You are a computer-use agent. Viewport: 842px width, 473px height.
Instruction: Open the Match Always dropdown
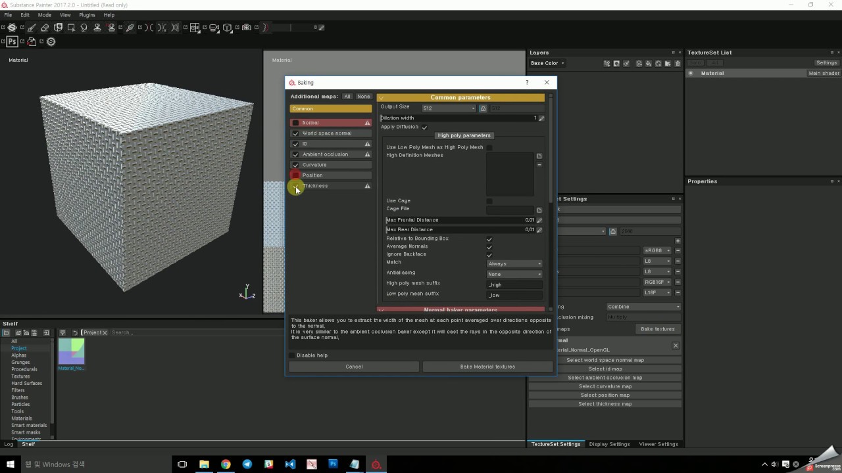[514, 263]
